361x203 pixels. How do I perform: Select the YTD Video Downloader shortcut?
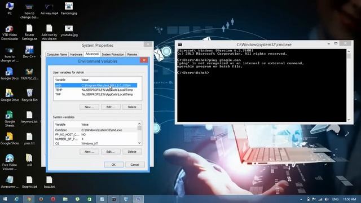click(10, 33)
